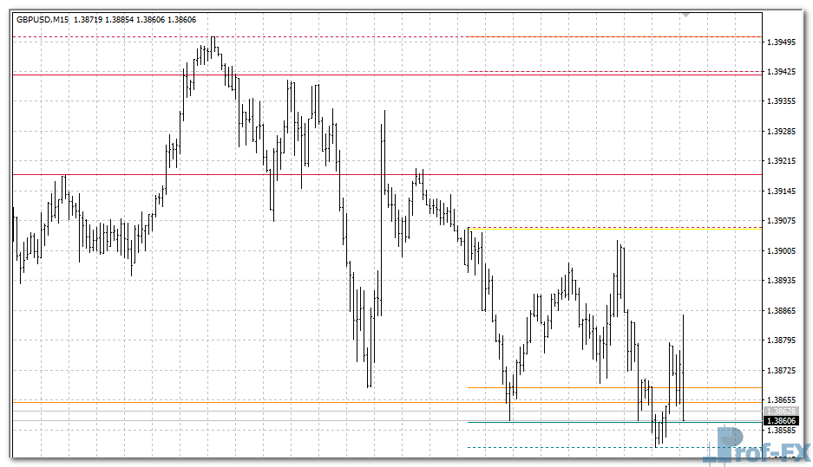
Task: Click the 1.39005 price axis label
Action: [x=783, y=251]
